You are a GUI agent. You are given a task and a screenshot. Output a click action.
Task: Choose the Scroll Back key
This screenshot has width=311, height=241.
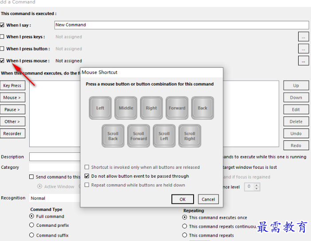click(x=113, y=136)
